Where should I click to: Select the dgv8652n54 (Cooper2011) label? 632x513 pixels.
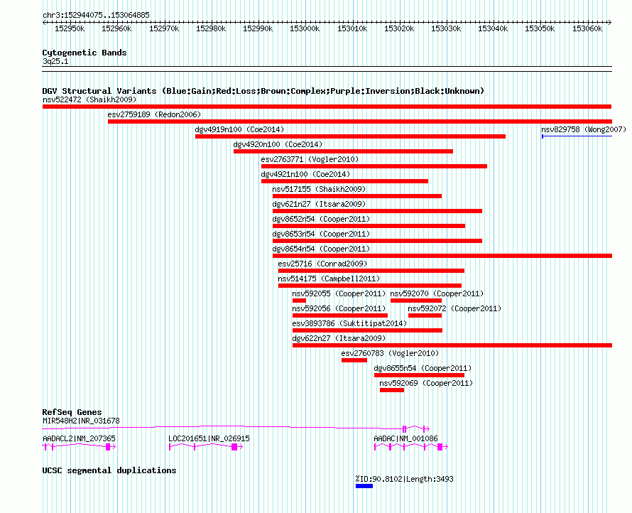[x=321, y=219]
